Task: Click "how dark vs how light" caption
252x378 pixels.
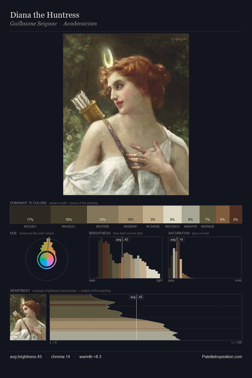Action: [x=128, y=233]
